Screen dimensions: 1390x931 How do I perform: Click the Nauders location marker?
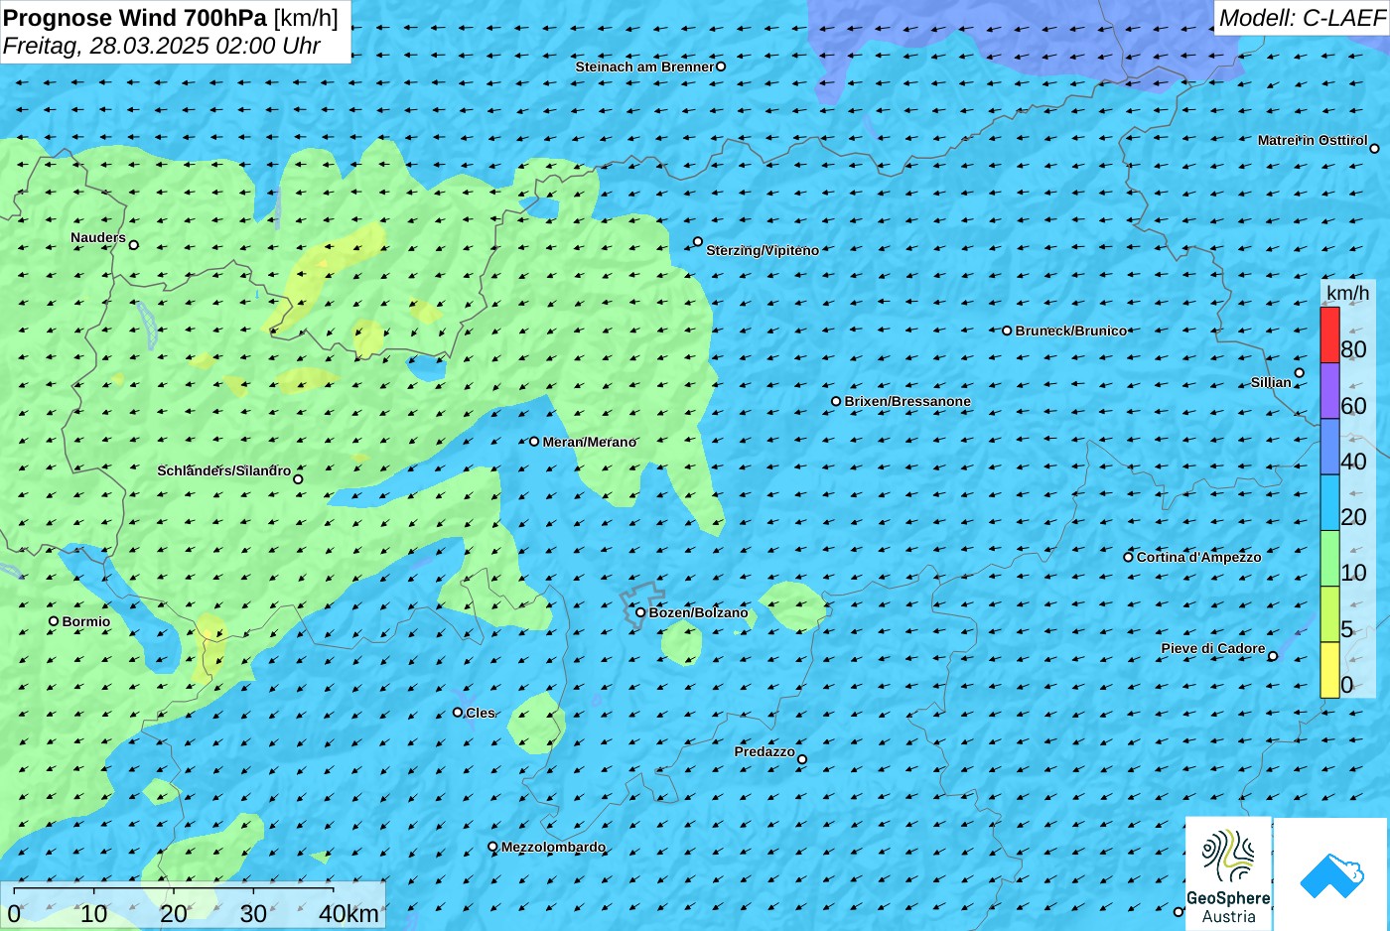pyautogui.click(x=134, y=245)
